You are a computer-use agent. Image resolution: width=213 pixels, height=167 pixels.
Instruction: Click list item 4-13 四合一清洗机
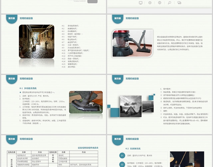(70, 59)
